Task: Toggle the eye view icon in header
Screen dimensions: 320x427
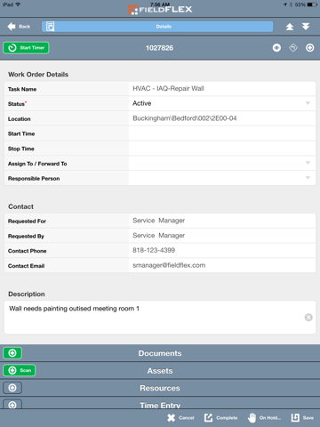Action: click(x=276, y=48)
